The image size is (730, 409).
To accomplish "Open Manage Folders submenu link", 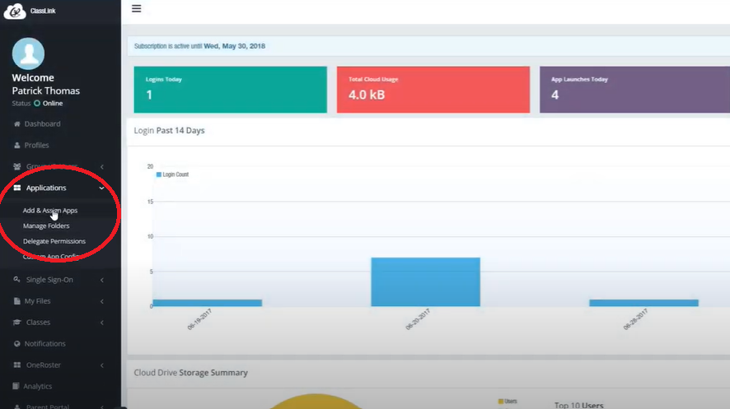I will pos(46,225).
